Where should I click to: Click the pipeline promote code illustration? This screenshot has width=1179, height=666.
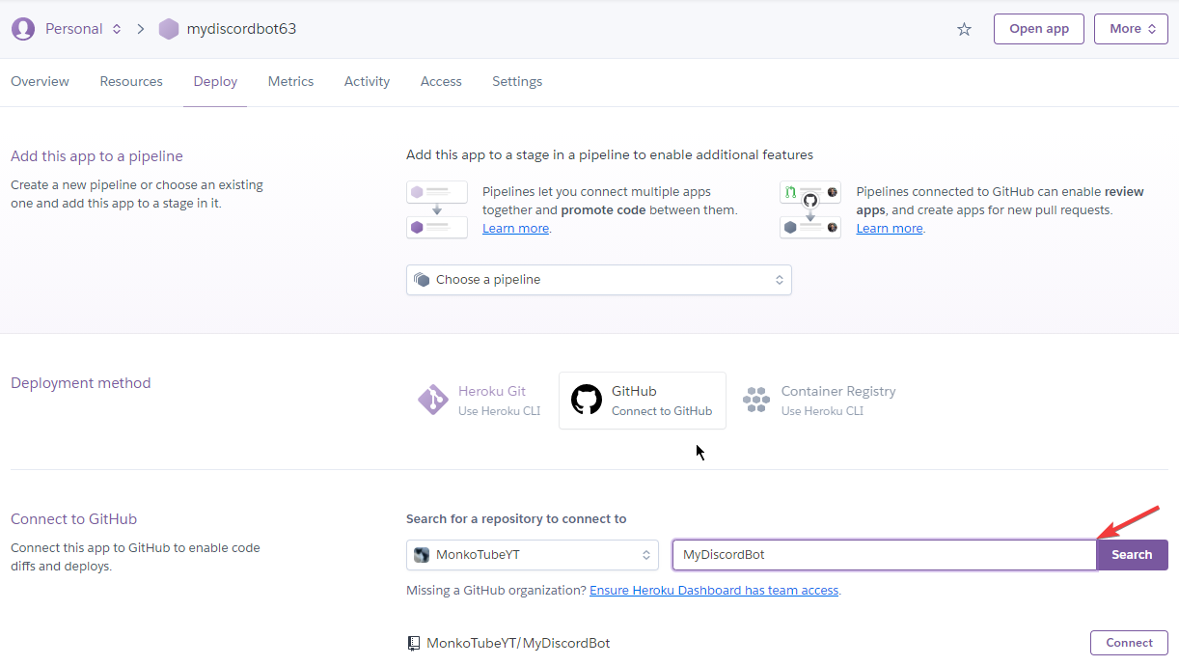[x=436, y=209]
